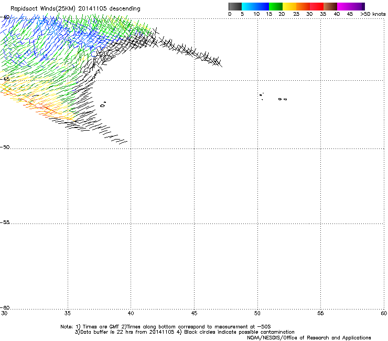Screen dimensions: 388x341
Task: Click the NOAA/NESDIS credit line
Action: 309,338
